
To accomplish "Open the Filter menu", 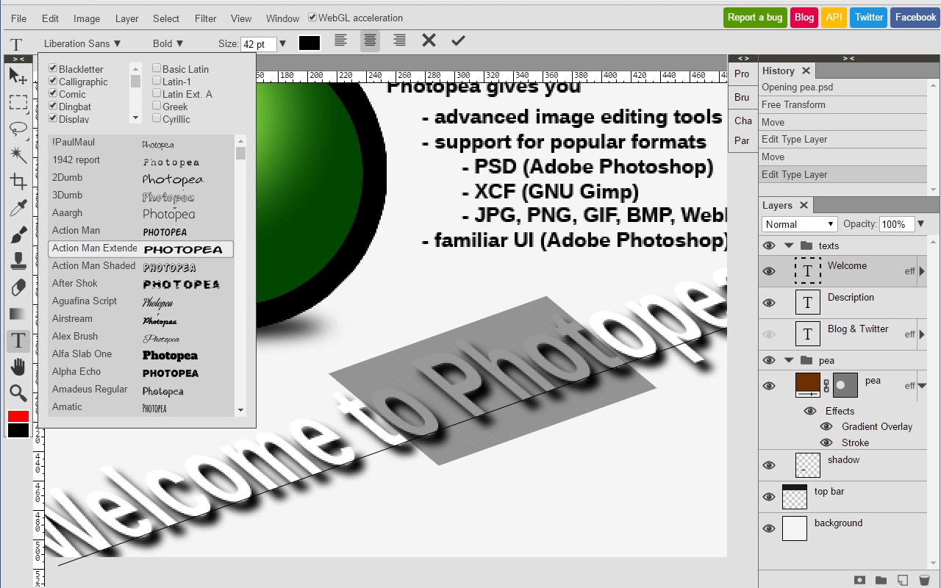I will 206,18.
